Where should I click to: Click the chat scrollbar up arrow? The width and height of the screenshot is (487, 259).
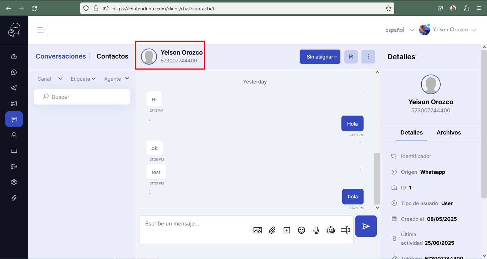tap(377, 72)
